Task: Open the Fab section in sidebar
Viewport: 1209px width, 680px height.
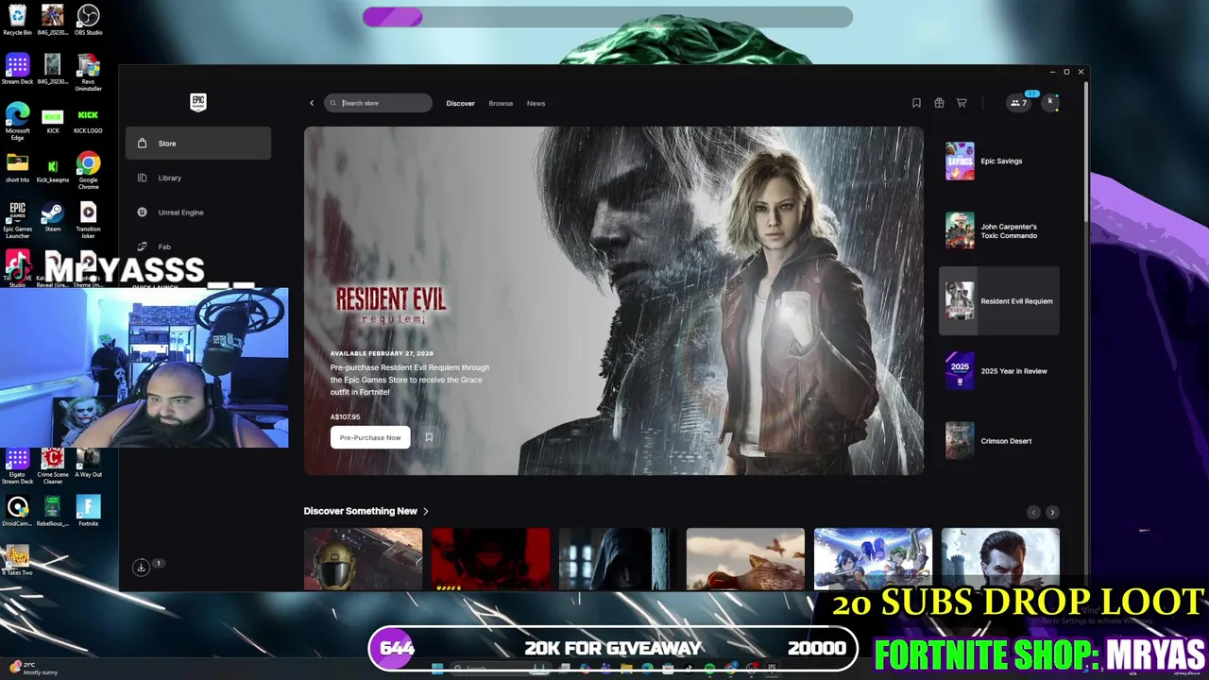Action: coord(198,246)
